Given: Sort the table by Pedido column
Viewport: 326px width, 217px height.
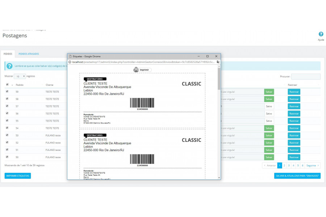Looking at the screenshot, I should coord(20,85).
